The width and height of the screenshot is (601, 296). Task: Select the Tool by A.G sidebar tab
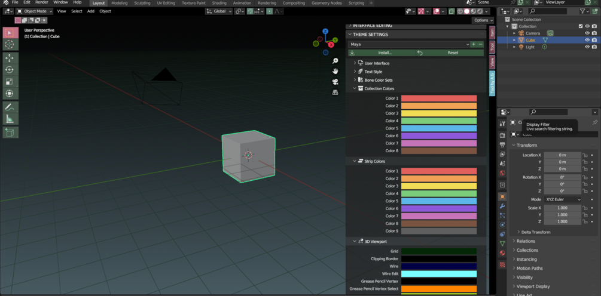(x=492, y=84)
